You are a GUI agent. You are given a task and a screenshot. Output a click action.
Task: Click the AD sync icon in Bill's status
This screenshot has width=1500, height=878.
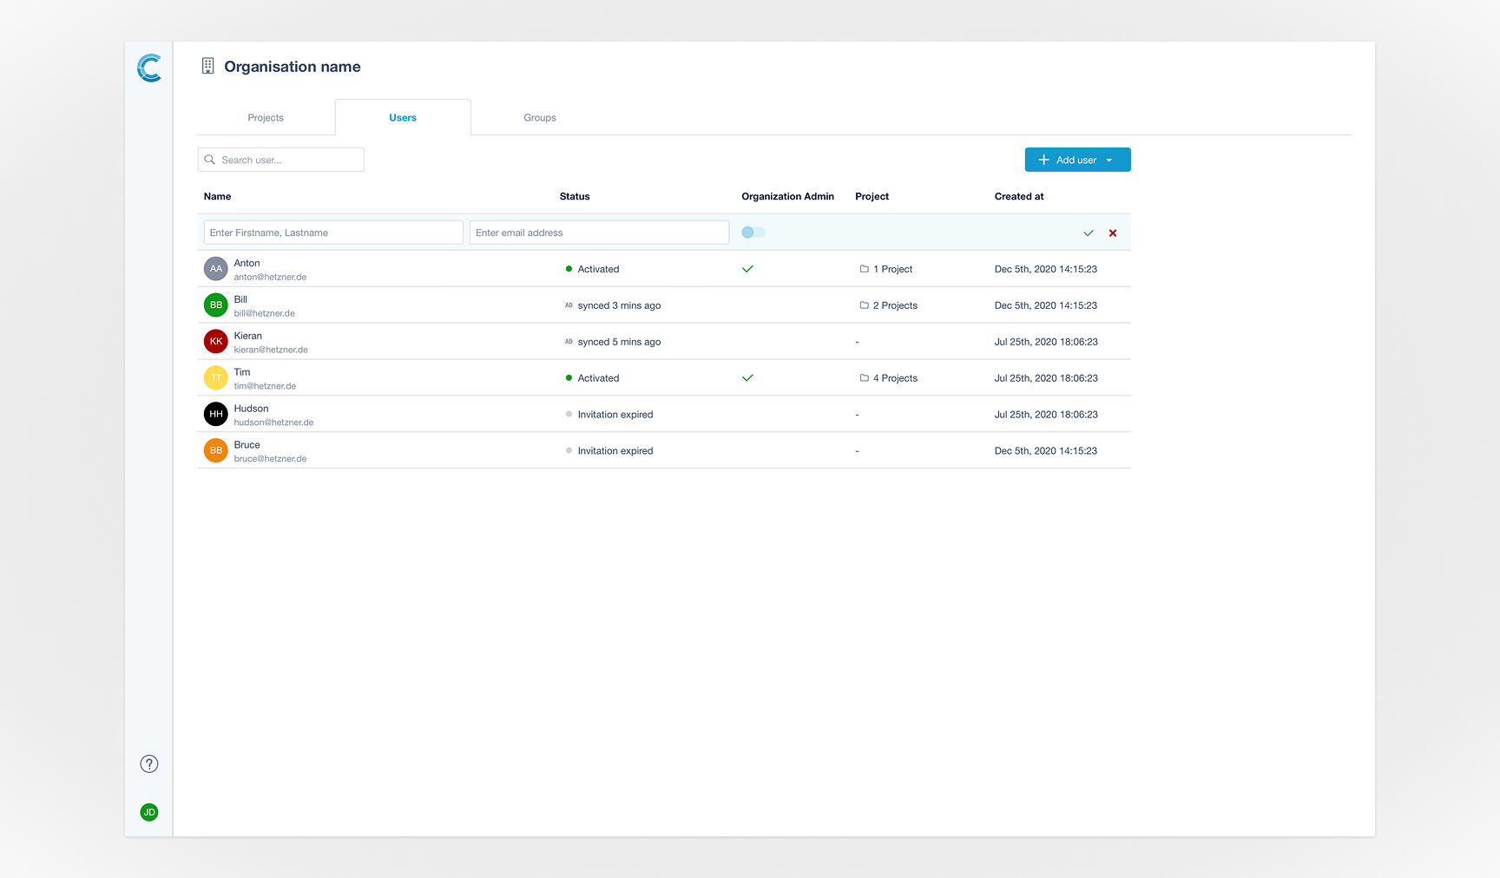click(x=569, y=305)
